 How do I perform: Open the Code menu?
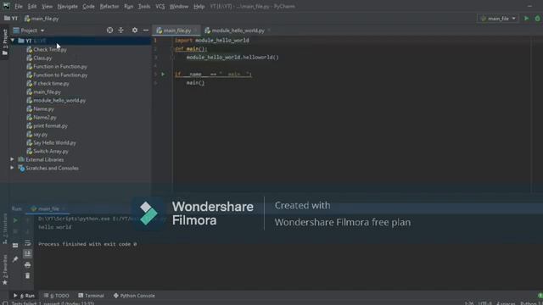(x=88, y=6)
